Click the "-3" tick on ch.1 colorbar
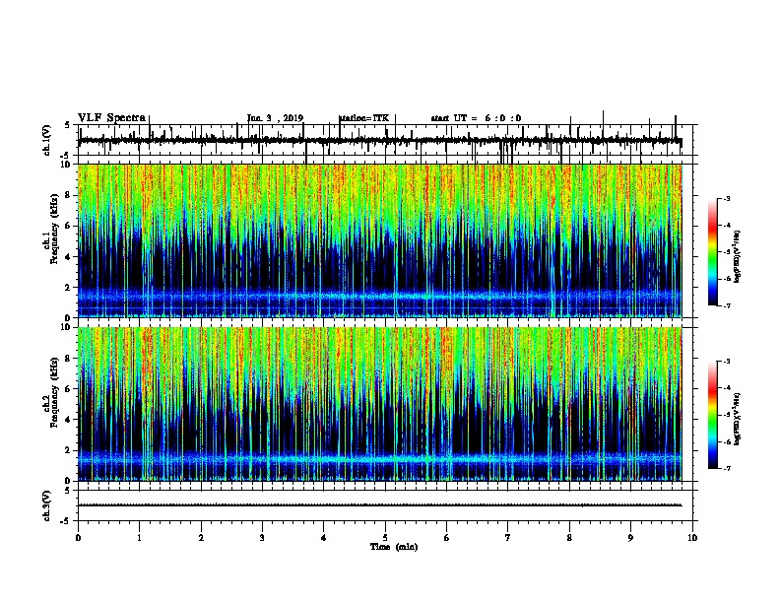This screenshot has width=780, height=603. [726, 199]
